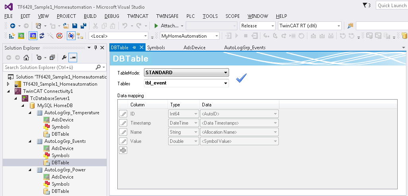This screenshot has height=196, width=408.
Task: Open the TWINSAFE menu
Action: (x=167, y=16)
